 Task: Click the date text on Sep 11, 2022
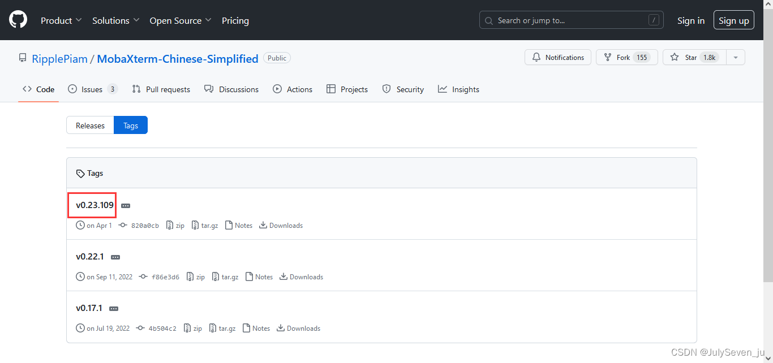110,277
